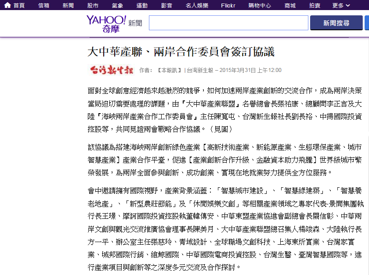Select 氣象 from the top navigation
The image size is (369, 275).
pyautogui.click(x=117, y=5)
